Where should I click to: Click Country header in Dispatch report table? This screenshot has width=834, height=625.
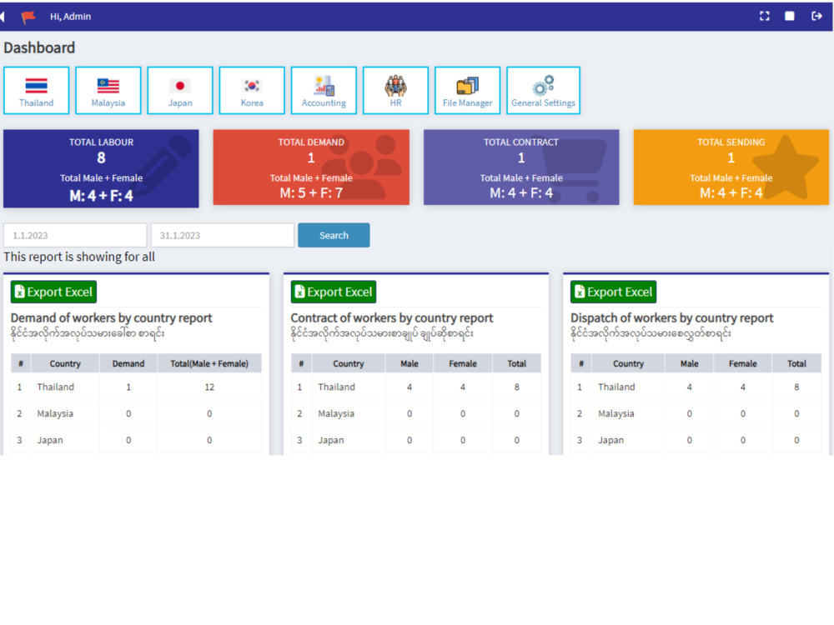pyautogui.click(x=628, y=363)
